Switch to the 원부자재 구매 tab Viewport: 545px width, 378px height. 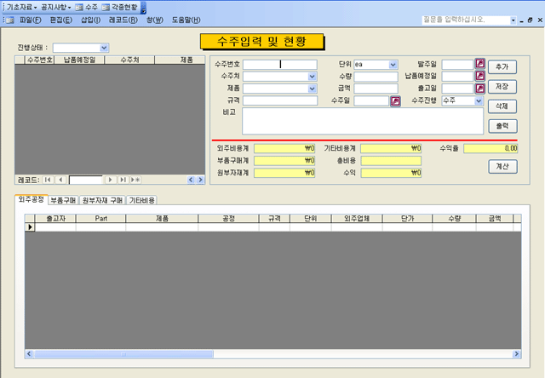[102, 200]
